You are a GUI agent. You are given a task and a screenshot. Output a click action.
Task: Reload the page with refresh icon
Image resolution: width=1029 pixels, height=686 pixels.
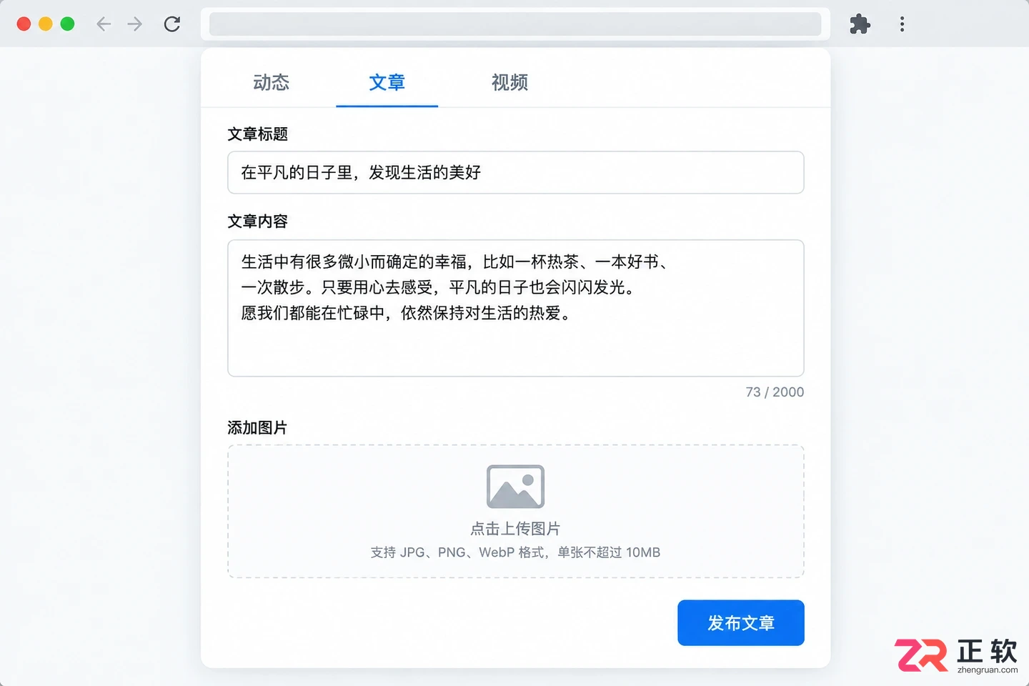[x=172, y=24]
